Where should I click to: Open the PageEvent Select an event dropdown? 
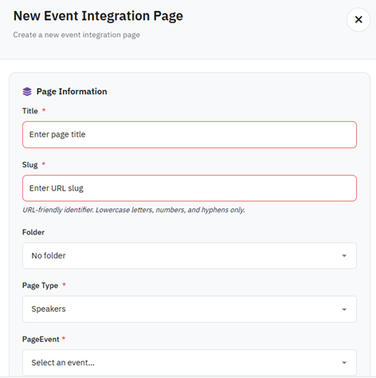190,363
